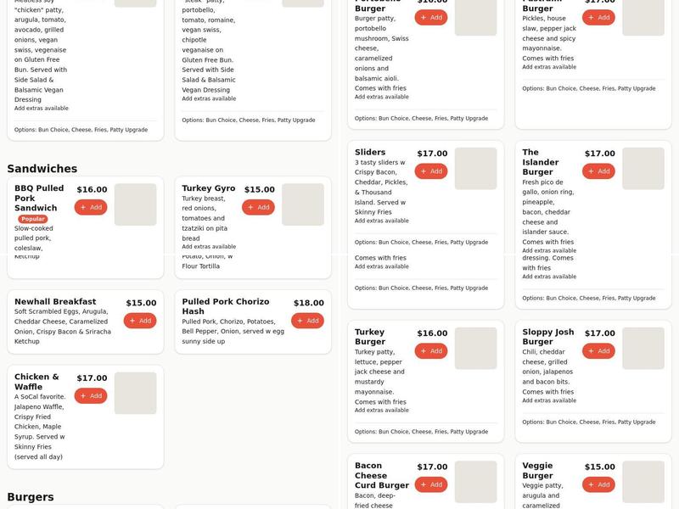Add Newhall Breakfast to order
679x509 pixels.
tap(140, 321)
